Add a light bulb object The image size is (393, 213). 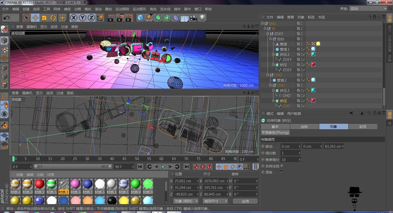pos(203,18)
